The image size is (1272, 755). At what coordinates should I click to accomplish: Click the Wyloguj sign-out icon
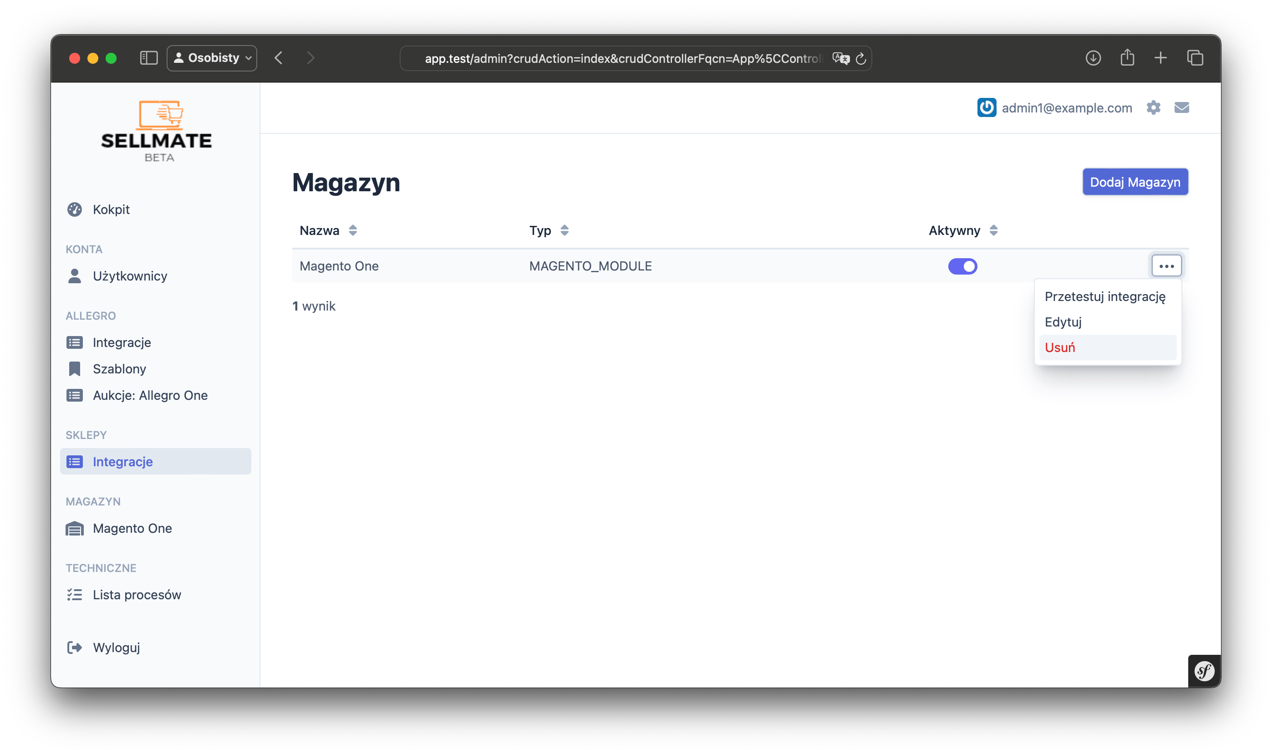point(75,647)
